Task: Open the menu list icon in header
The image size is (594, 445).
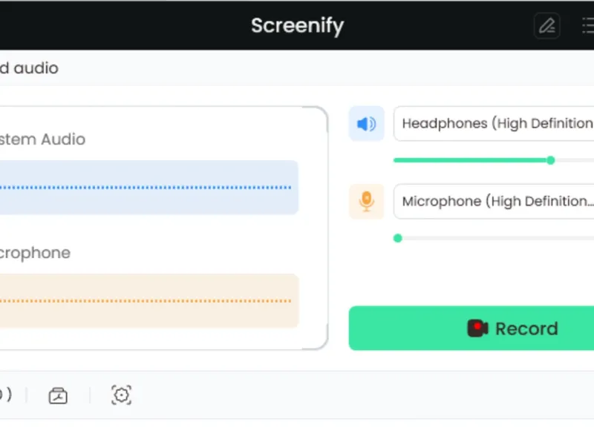Action: tap(588, 26)
